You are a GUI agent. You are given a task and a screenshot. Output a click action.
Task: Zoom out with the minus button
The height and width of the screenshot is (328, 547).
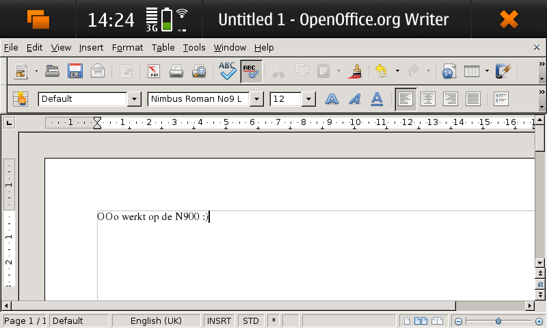[x=458, y=321]
